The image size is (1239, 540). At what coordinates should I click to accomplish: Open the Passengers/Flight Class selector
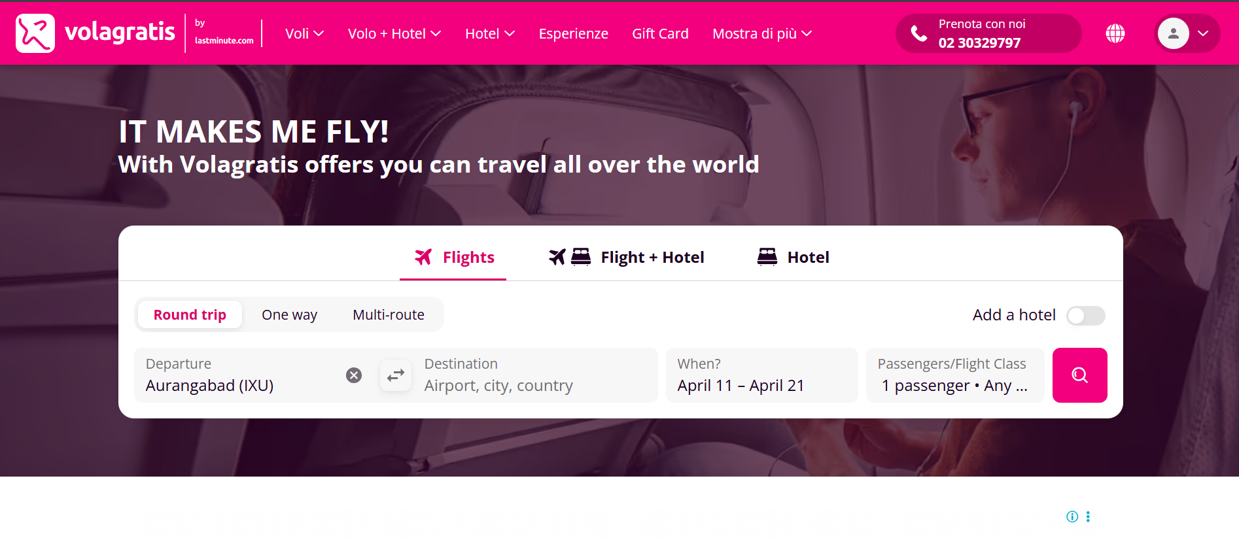coord(954,375)
